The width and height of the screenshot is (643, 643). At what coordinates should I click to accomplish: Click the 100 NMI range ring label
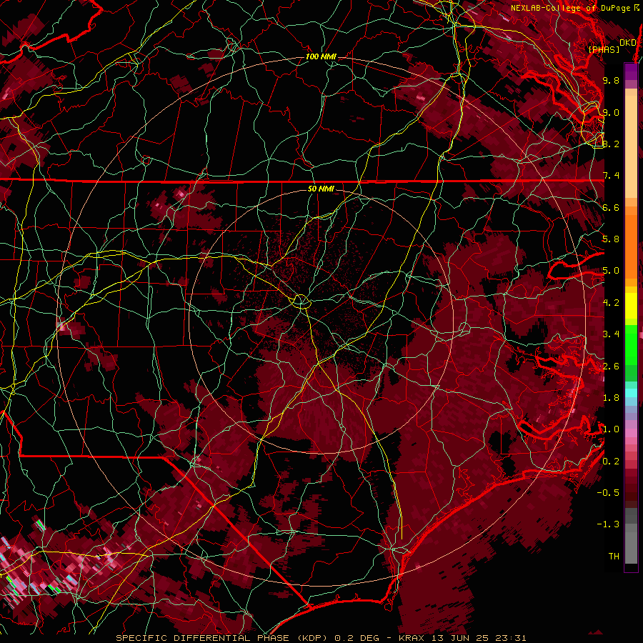tap(321, 56)
